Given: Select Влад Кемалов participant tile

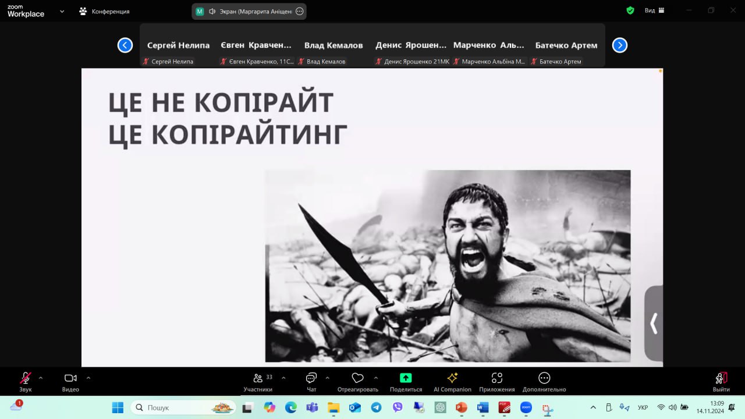Looking at the screenshot, I should click(x=334, y=45).
